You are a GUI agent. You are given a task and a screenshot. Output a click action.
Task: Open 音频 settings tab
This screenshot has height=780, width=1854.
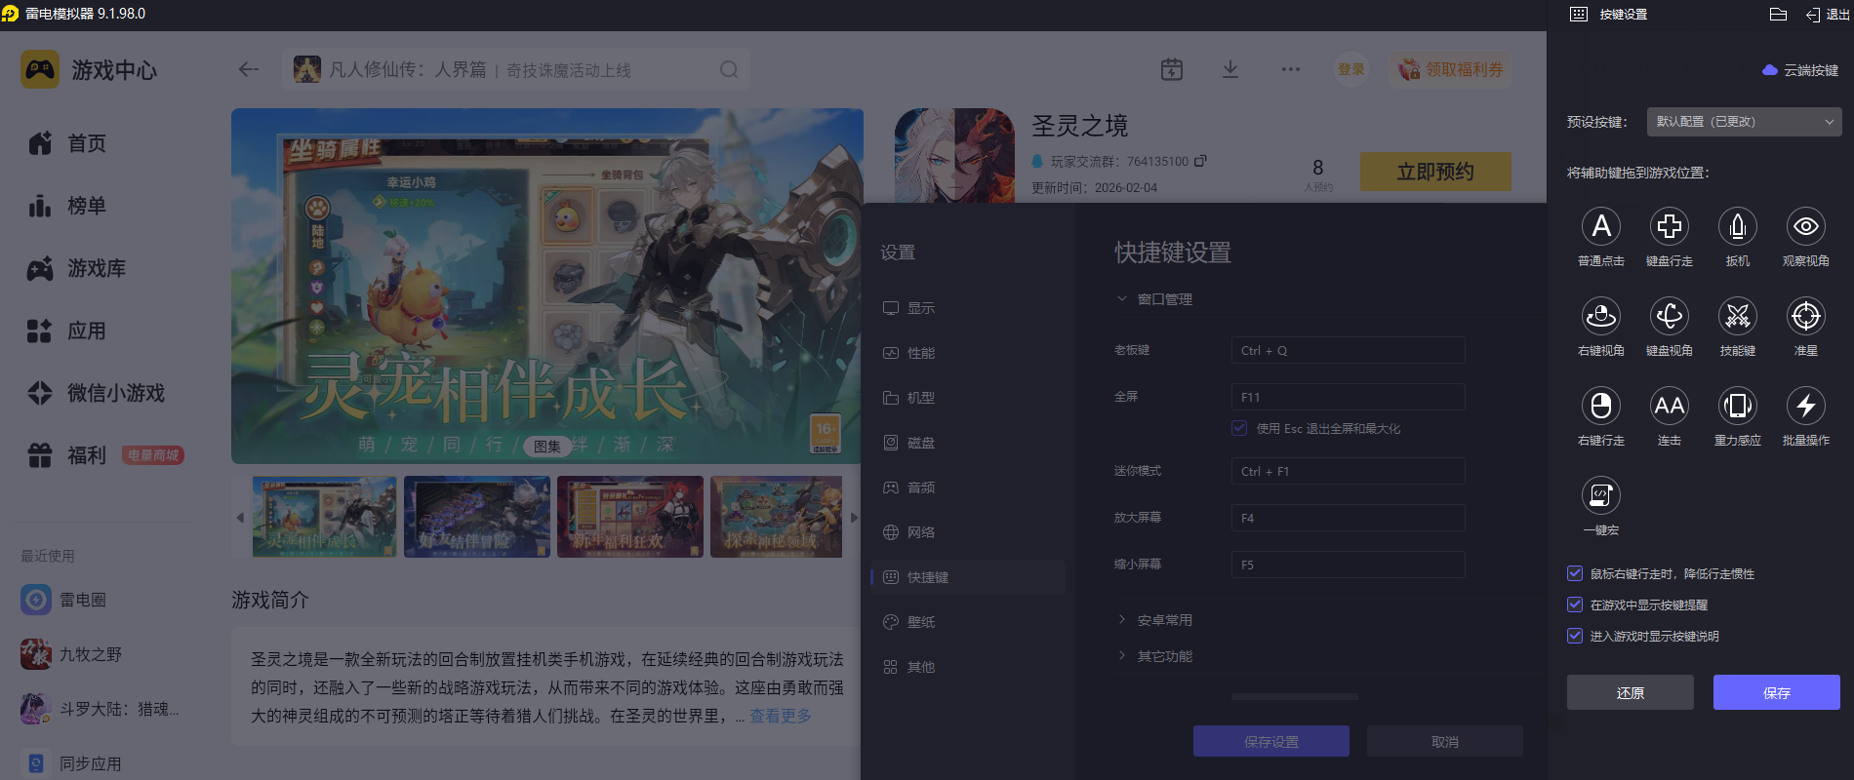pyautogui.click(x=968, y=487)
